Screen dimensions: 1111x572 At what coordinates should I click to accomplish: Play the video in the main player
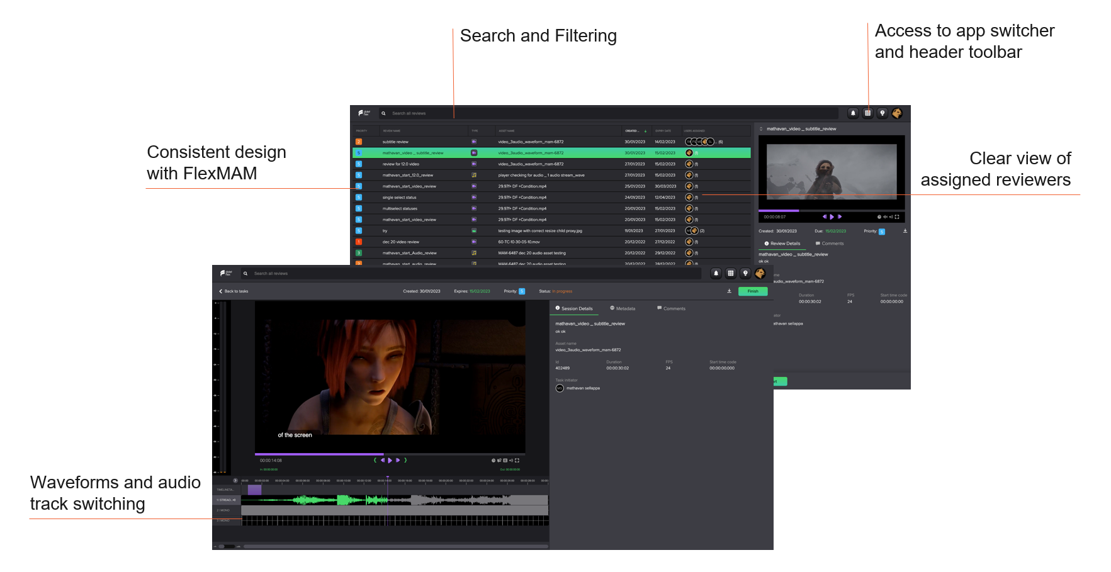(x=390, y=461)
